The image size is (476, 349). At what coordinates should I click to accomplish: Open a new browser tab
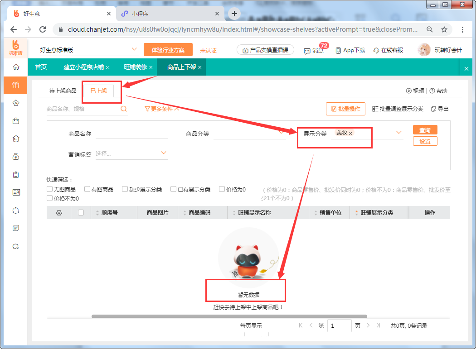(234, 14)
